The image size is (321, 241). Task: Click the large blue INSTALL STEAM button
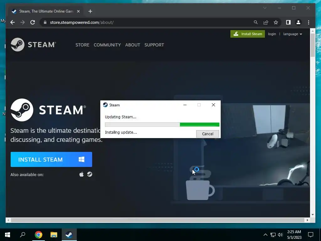51,159
